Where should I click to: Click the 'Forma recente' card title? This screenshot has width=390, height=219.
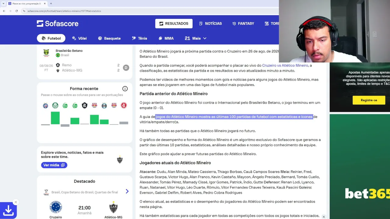[x=84, y=89]
